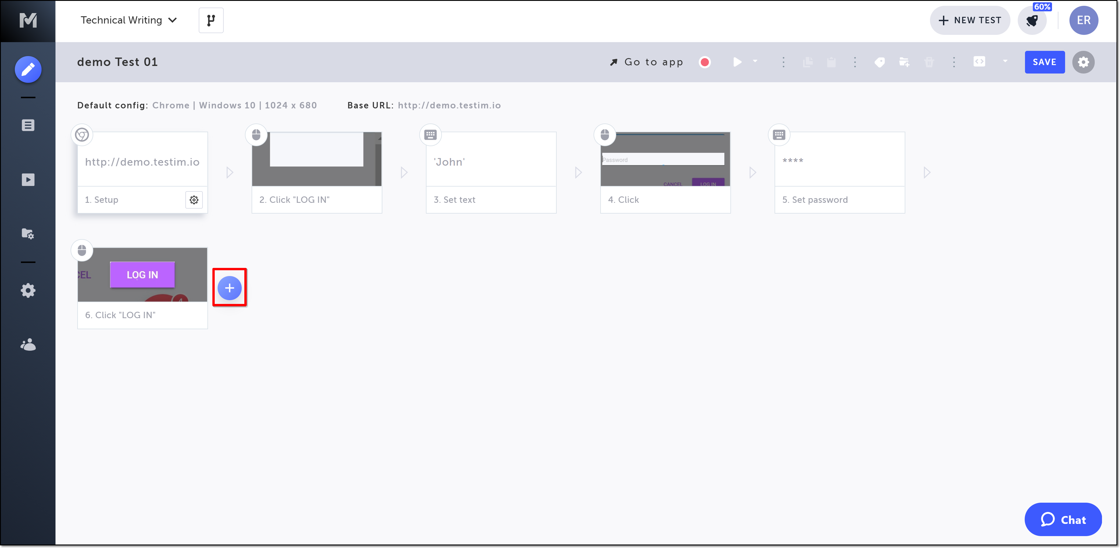The image size is (1120, 548).
Task: Open the team members sidebar icon
Action: point(28,345)
